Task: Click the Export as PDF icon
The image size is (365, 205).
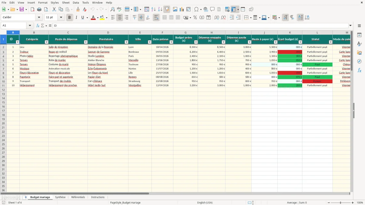Action: coord(33,9)
